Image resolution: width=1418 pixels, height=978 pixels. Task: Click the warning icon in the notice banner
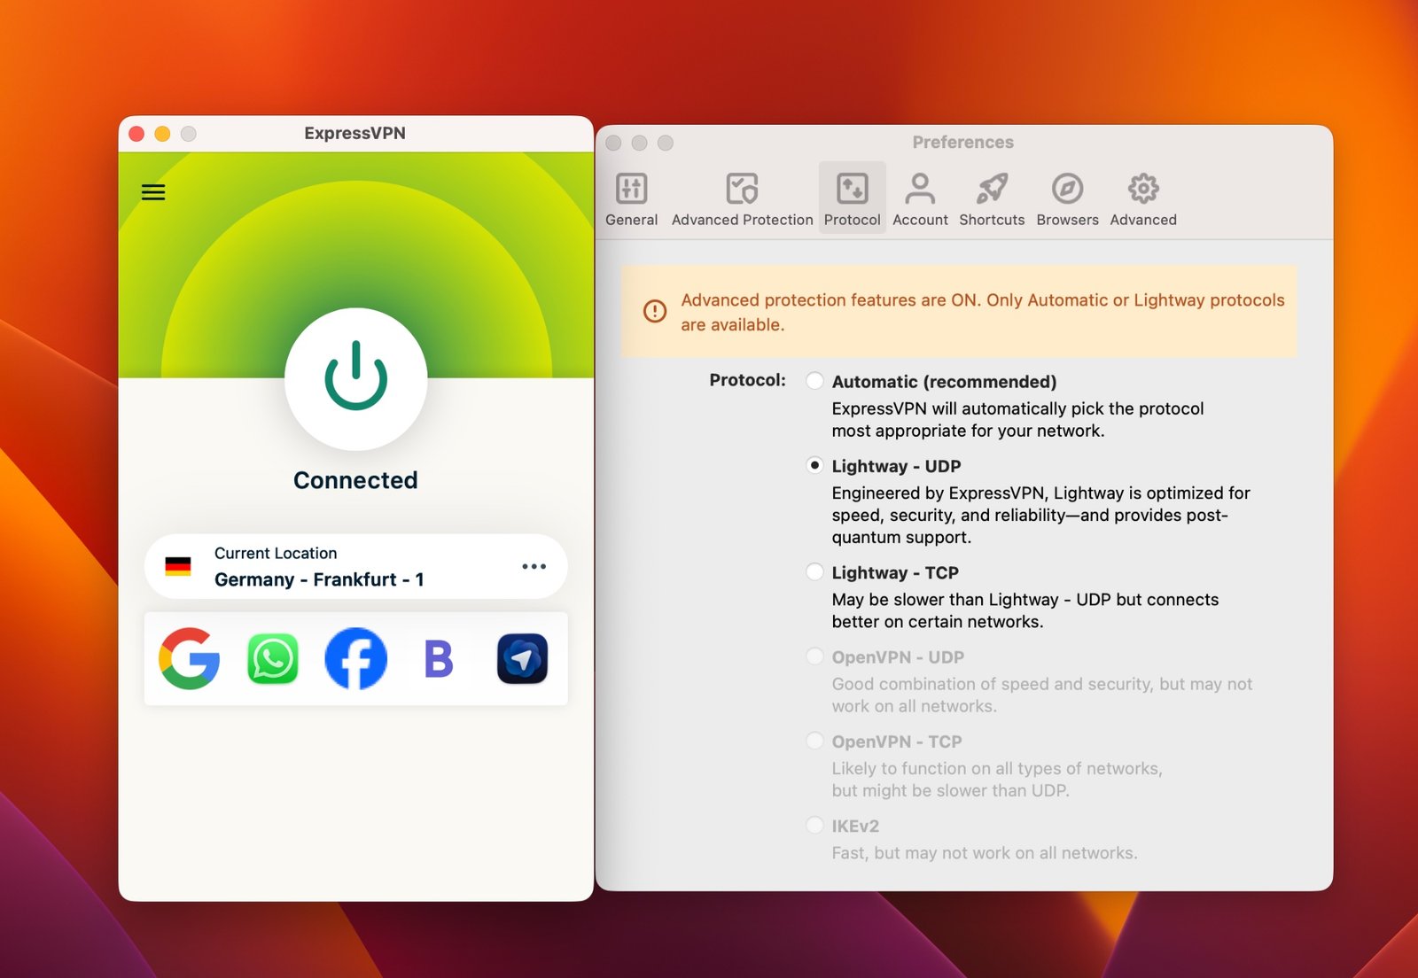click(x=653, y=312)
